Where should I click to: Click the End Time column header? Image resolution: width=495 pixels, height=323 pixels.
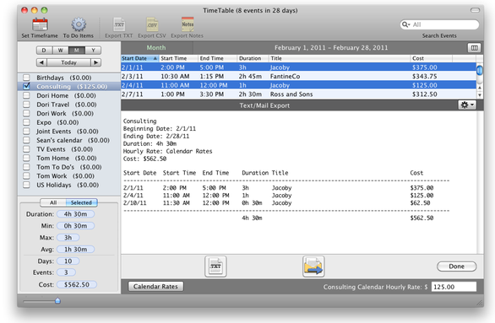[x=217, y=58]
